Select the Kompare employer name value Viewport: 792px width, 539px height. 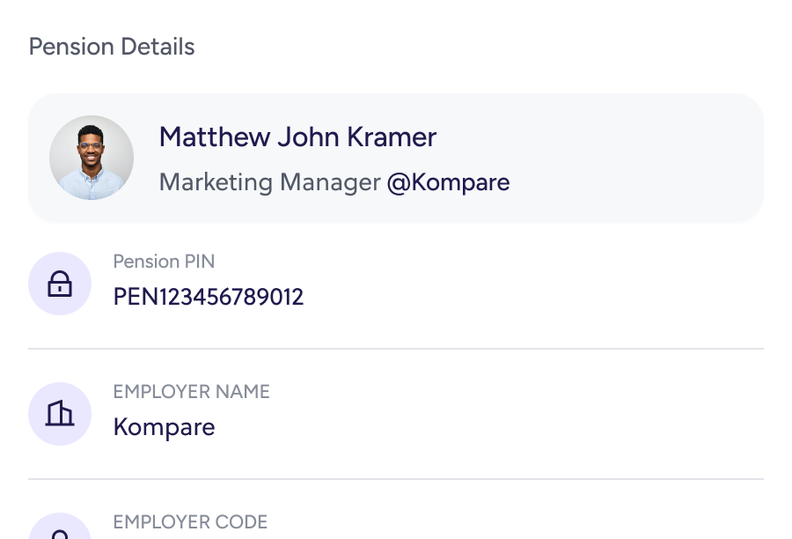coord(165,427)
